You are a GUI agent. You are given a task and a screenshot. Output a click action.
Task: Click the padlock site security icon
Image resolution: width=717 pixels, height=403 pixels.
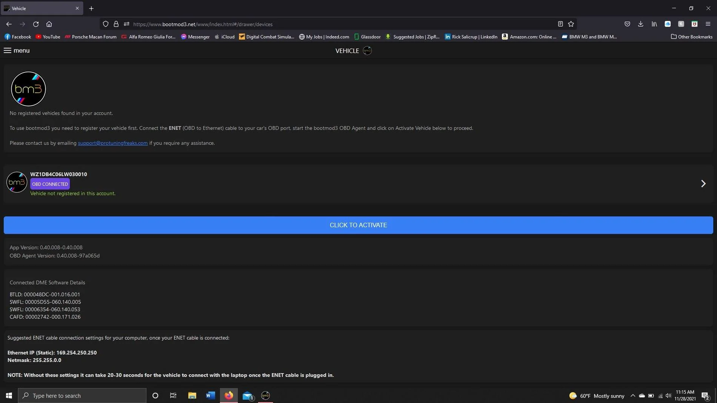(116, 24)
